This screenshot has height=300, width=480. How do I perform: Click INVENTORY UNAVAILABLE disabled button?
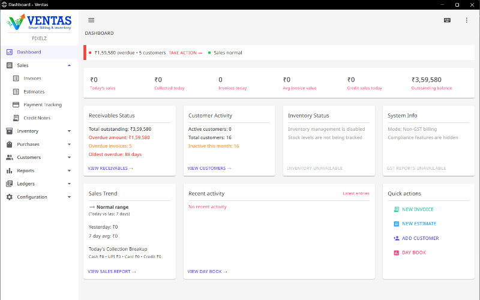pos(314,168)
